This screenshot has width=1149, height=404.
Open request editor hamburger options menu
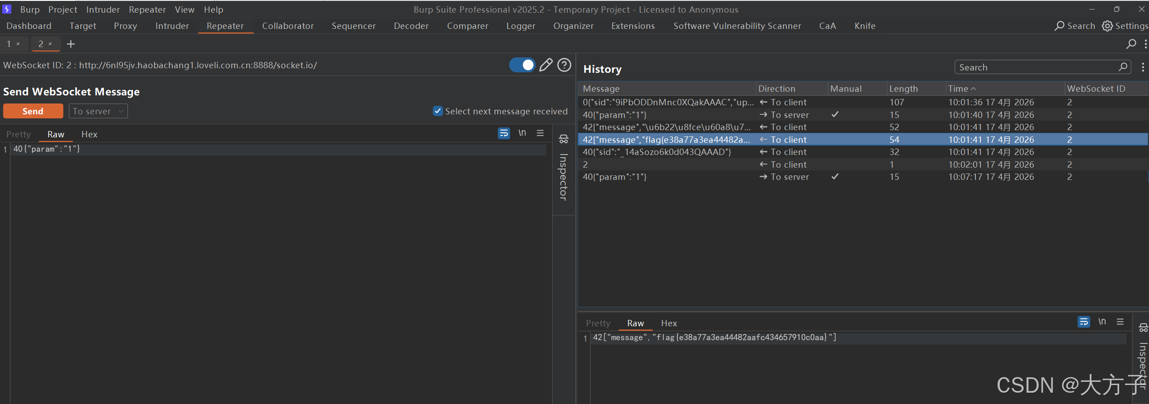coord(540,133)
